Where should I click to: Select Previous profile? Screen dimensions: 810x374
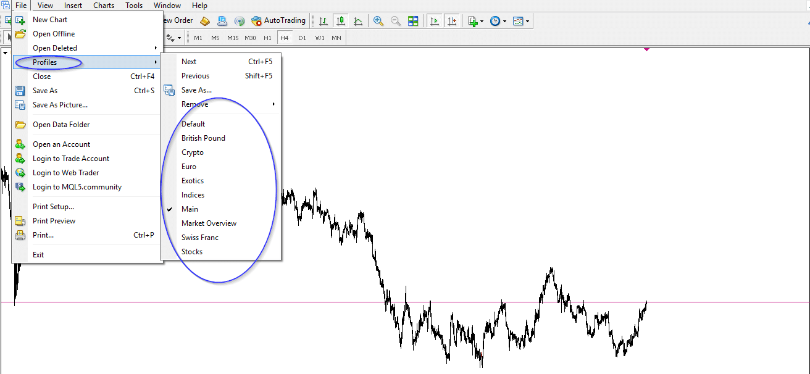point(220,76)
